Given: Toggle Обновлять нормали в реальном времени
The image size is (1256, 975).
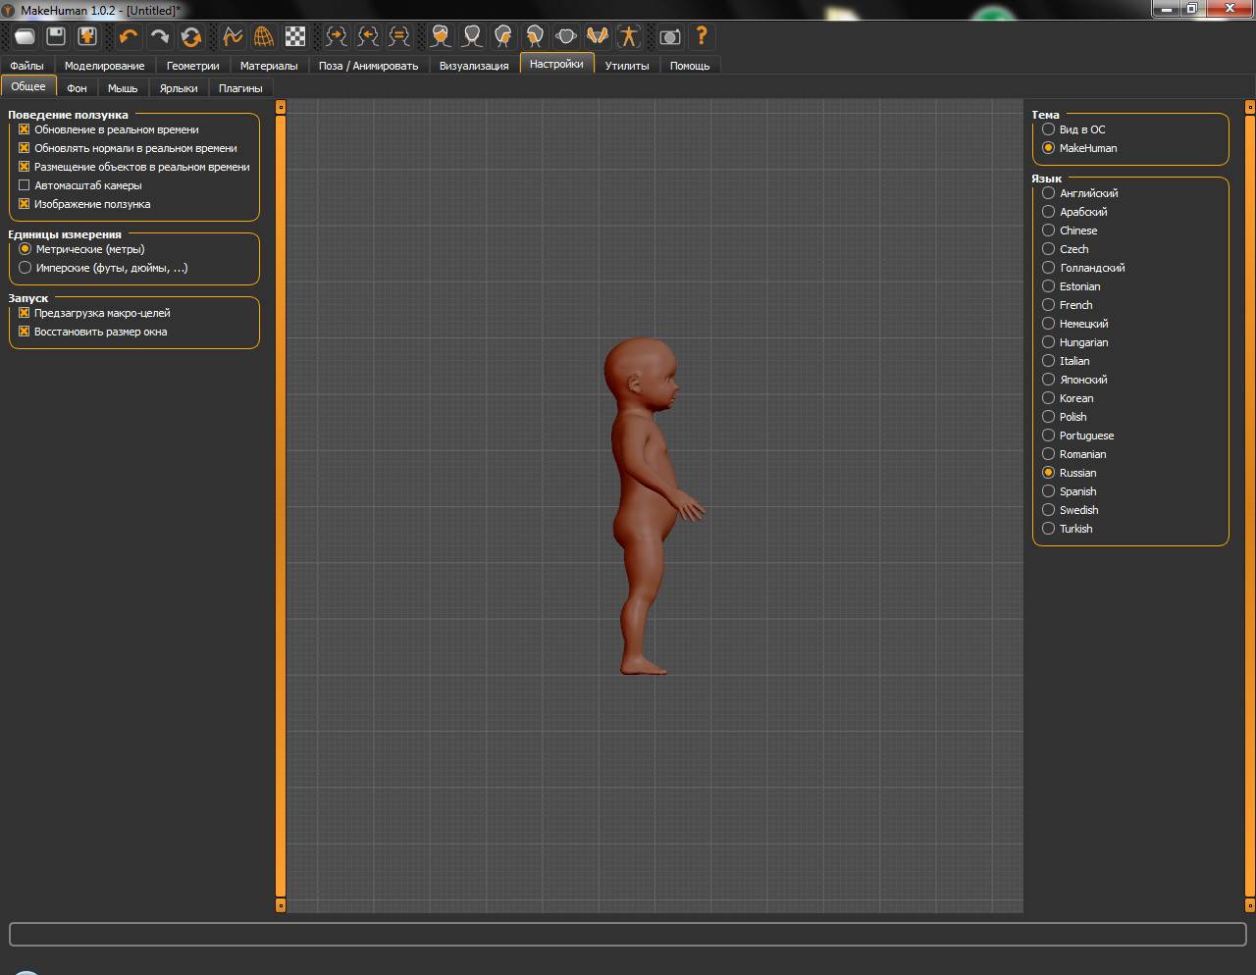Looking at the screenshot, I should tap(25, 148).
